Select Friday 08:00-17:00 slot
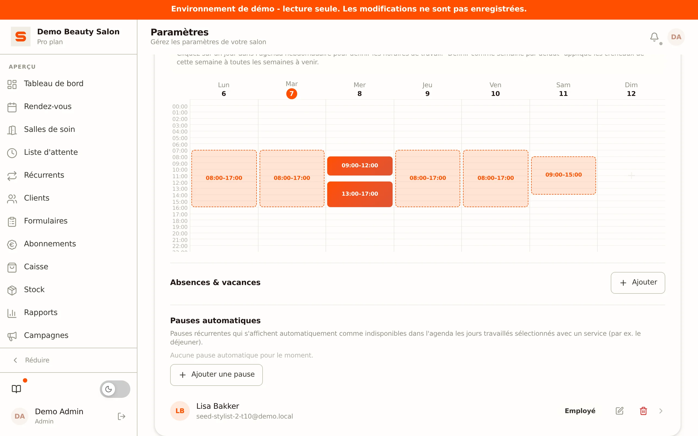This screenshot has width=698, height=436. pyautogui.click(x=495, y=178)
